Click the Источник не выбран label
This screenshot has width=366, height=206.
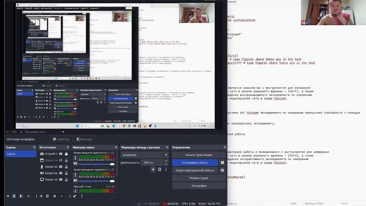(x=21, y=139)
